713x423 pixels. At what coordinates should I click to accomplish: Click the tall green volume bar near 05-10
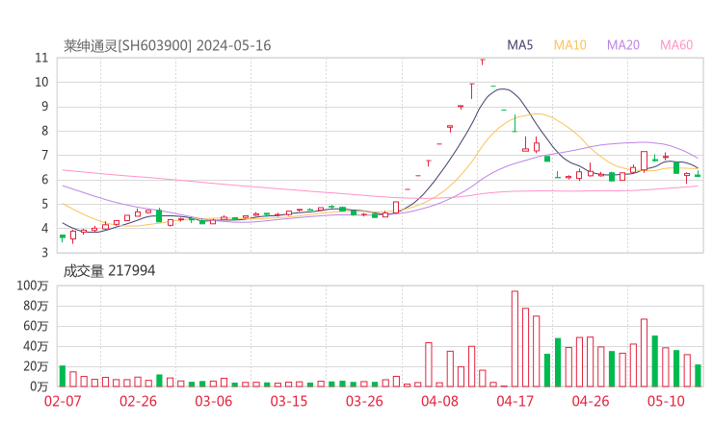point(655,361)
